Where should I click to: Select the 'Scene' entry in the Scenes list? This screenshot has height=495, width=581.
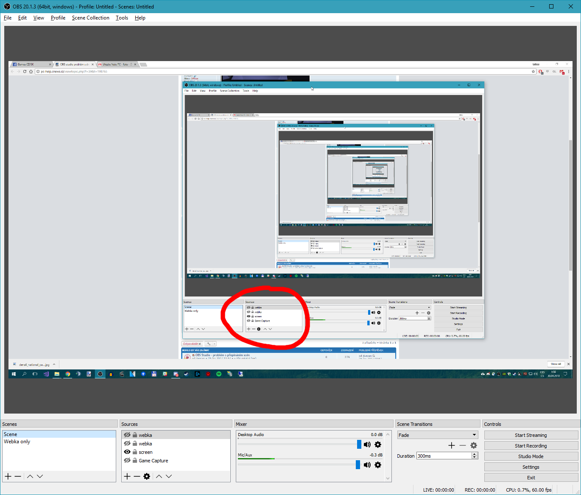(59, 434)
